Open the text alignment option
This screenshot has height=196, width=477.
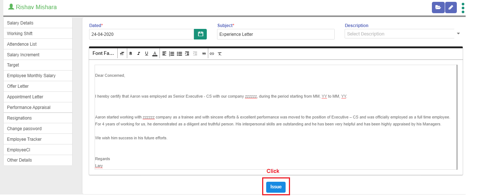164,53
